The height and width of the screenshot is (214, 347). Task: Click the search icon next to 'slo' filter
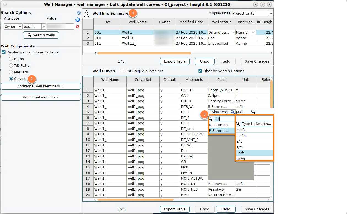click(x=211, y=119)
